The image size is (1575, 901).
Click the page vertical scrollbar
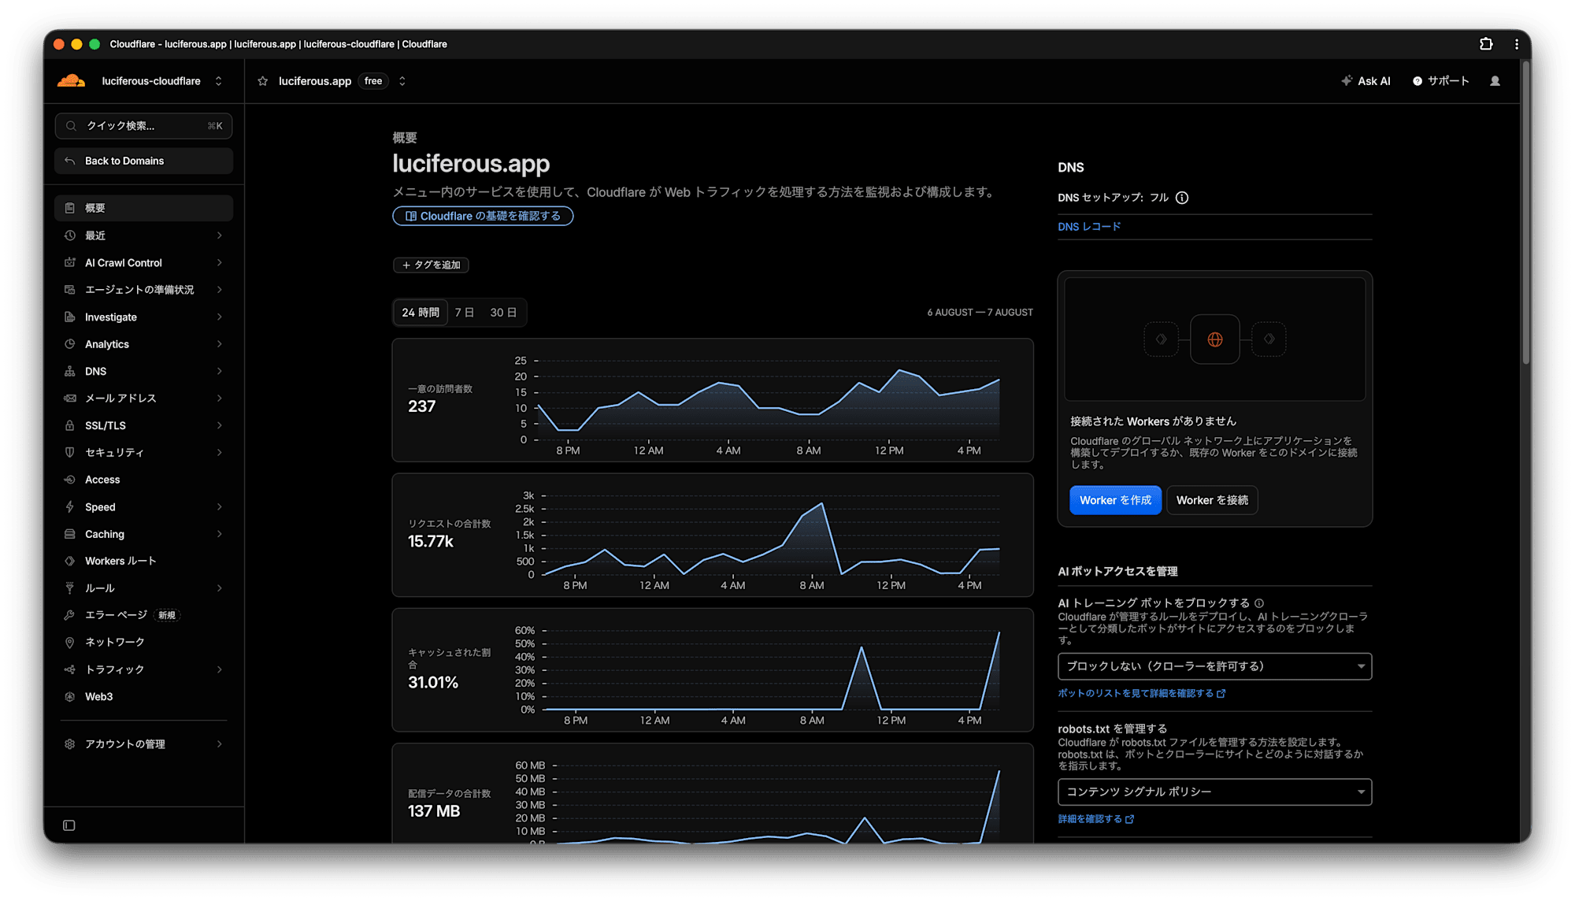click(x=1526, y=213)
